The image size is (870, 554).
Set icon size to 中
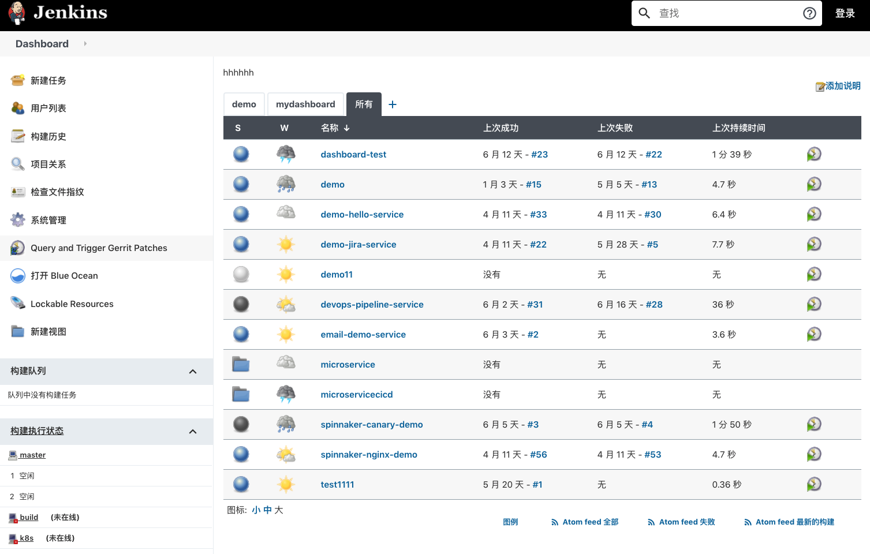(x=268, y=510)
